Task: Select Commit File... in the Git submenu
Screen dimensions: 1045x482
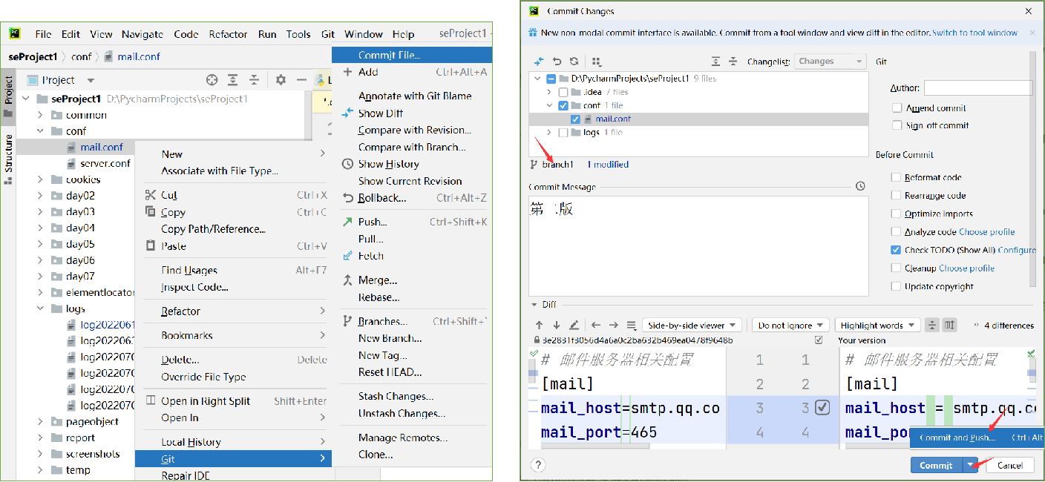Action: pyautogui.click(x=412, y=55)
